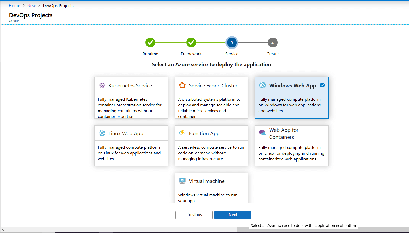Select Web App for Containers title

click(284, 133)
